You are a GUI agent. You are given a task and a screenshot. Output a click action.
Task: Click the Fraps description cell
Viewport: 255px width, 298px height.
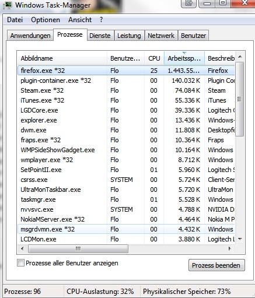(x=216, y=140)
